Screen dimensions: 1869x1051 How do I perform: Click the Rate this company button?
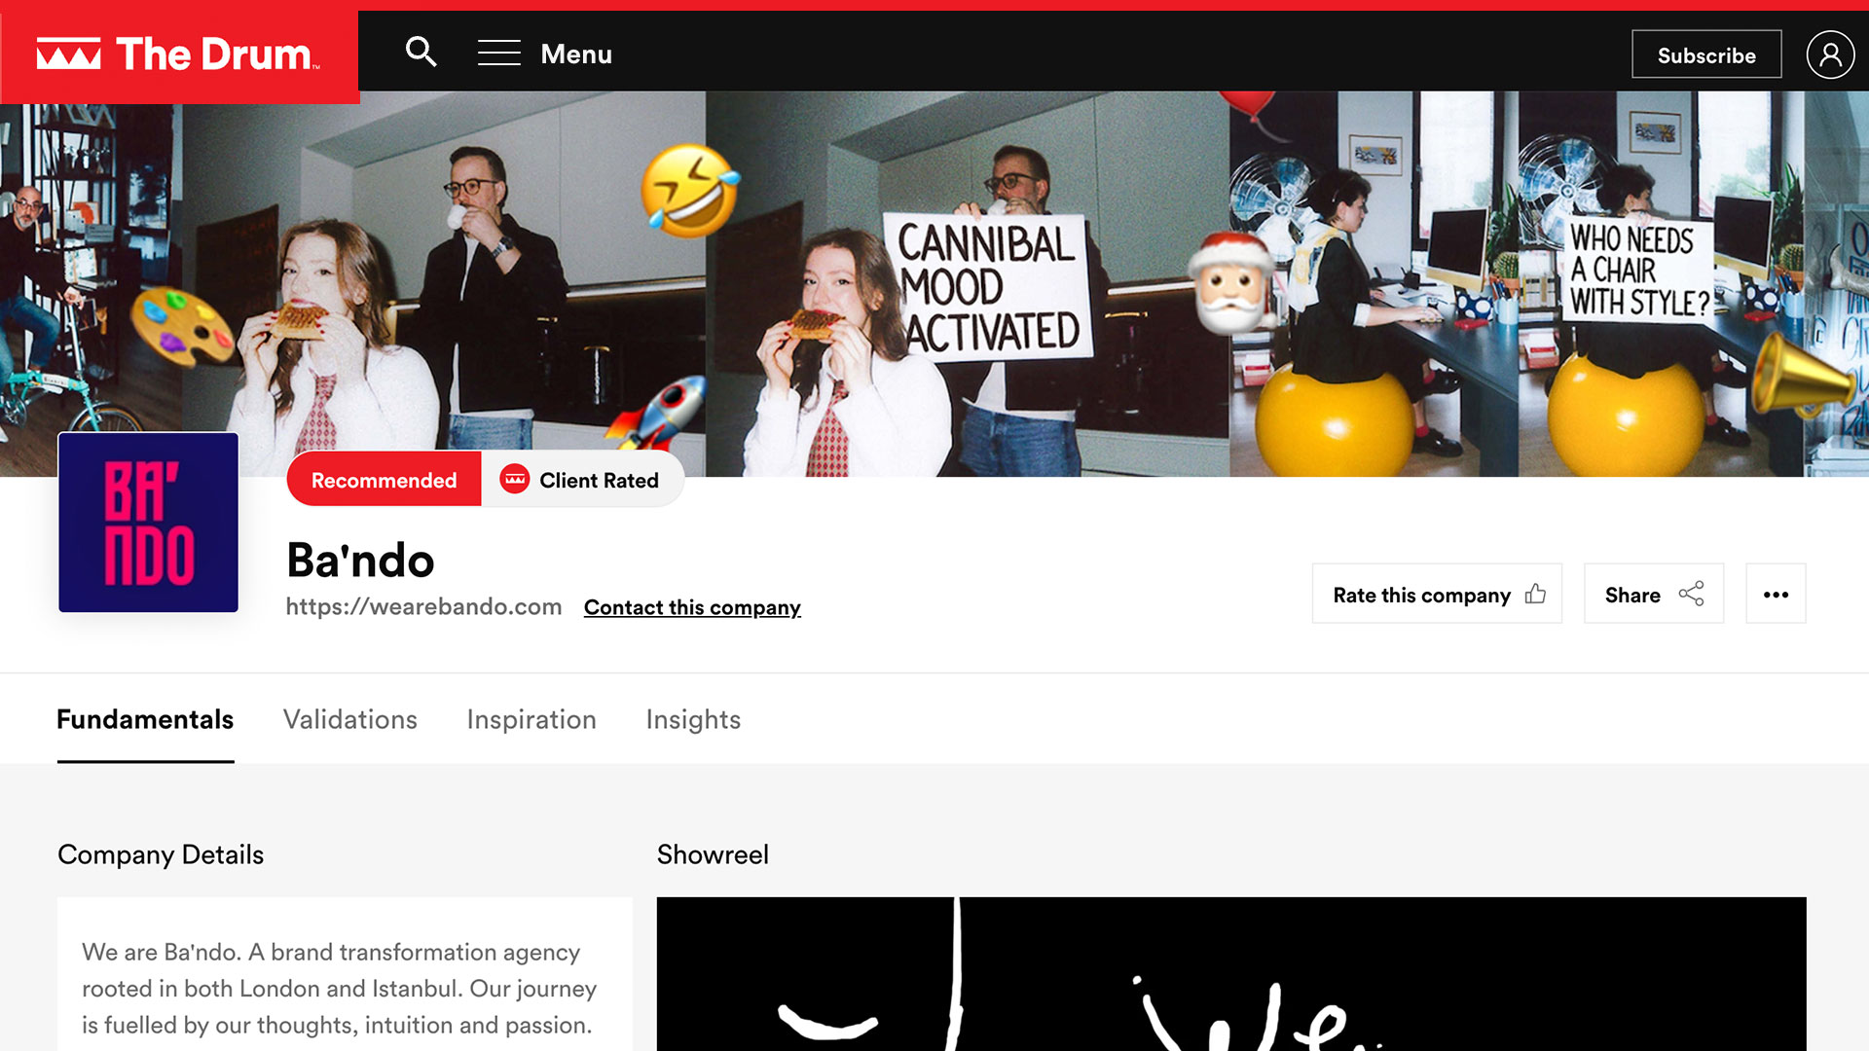1421,594
